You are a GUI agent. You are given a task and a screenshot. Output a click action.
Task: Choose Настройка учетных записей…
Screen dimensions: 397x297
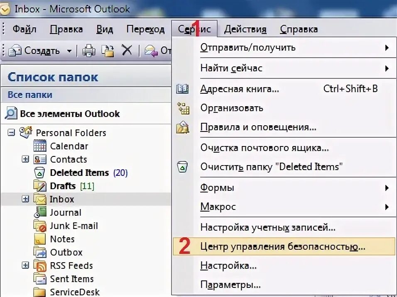(284, 227)
